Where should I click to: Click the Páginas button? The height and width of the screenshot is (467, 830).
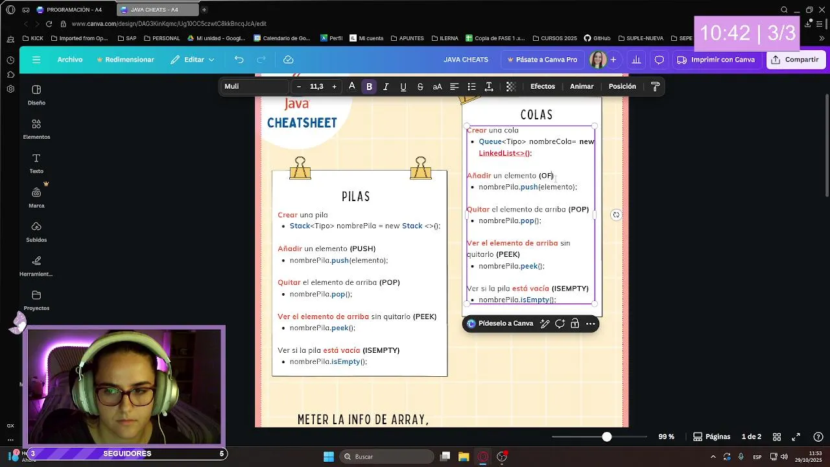711,437
